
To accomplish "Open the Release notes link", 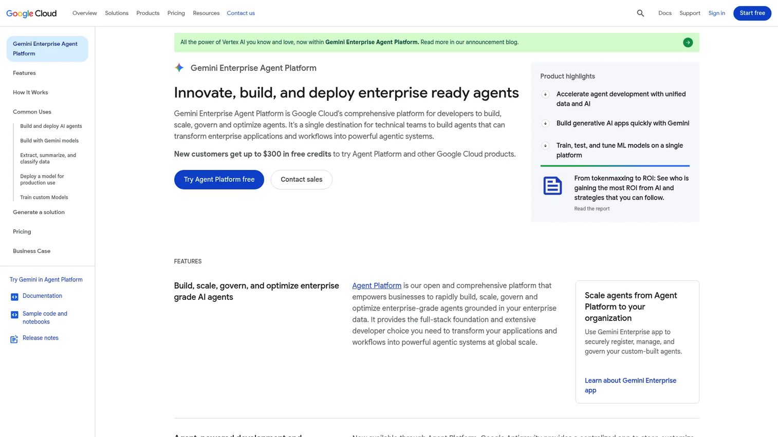I will pyautogui.click(x=41, y=338).
